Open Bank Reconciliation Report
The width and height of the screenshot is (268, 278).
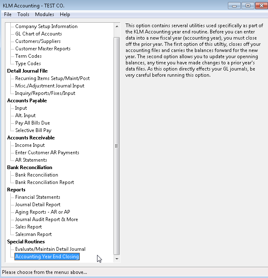coord(45,182)
